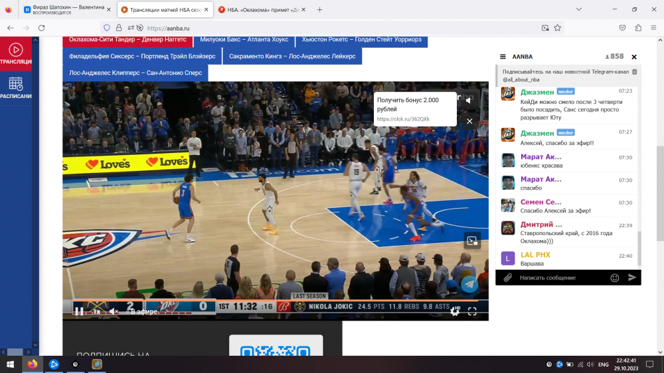Toggle picture-in-picture on the video
The image size is (664, 373).
coord(472,241)
